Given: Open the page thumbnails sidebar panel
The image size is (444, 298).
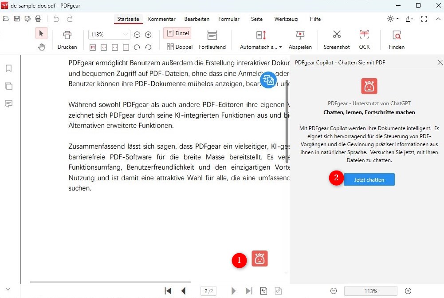Looking at the screenshot, I should pyautogui.click(x=9, y=86).
